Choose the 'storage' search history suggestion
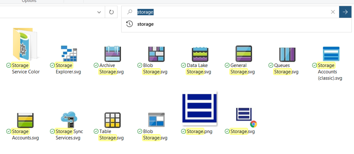Screen dimensions: 354x154 pos(145,24)
